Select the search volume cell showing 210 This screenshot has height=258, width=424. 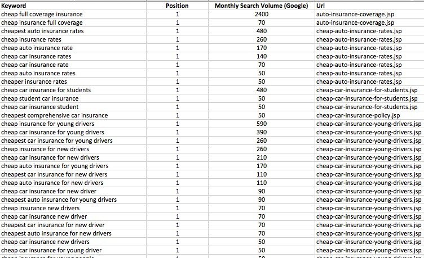coord(262,157)
